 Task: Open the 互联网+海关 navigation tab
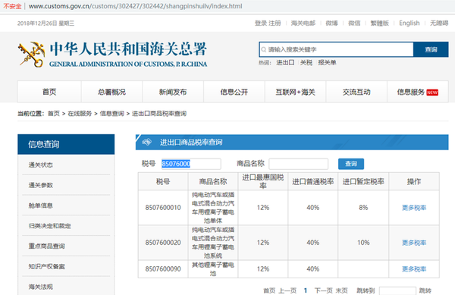coord(296,92)
